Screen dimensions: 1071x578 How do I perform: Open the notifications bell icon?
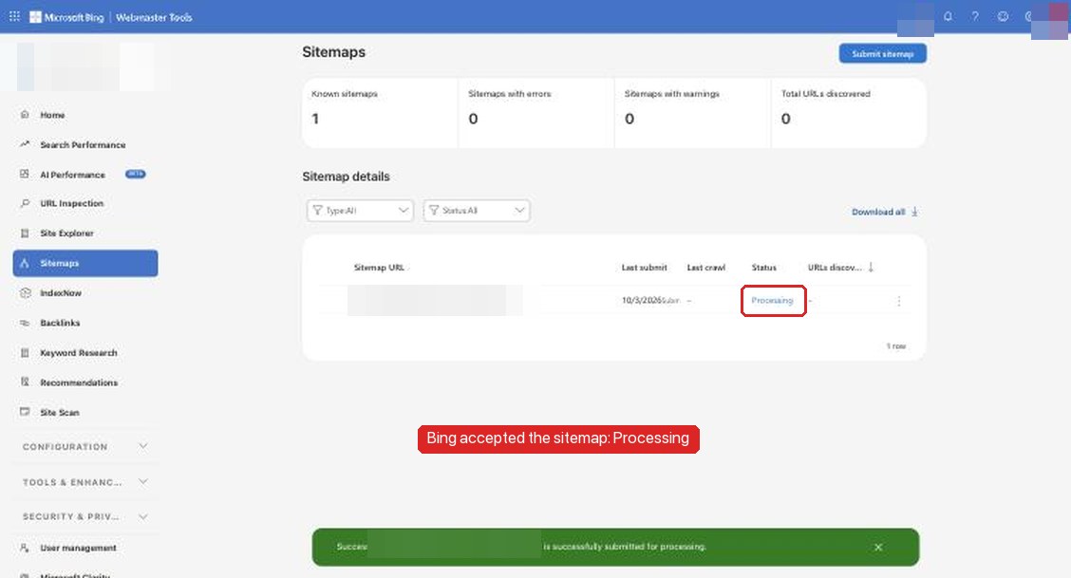point(949,16)
